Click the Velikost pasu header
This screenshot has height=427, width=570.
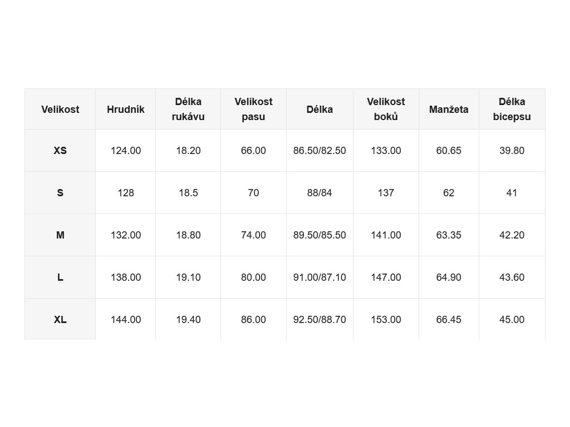coord(253,110)
